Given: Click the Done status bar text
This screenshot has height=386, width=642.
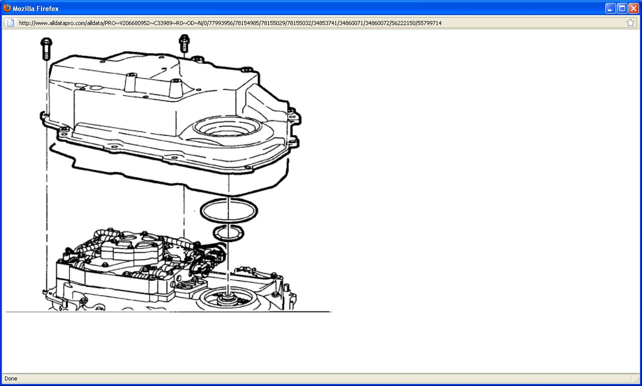Looking at the screenshot, I should 11,378.
